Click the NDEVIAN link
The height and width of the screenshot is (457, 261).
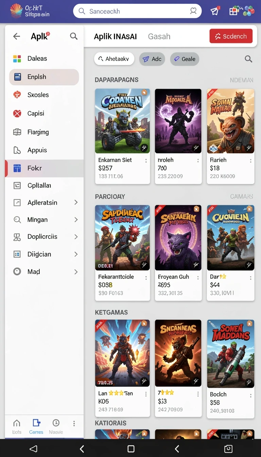click(x=242, y=80)
